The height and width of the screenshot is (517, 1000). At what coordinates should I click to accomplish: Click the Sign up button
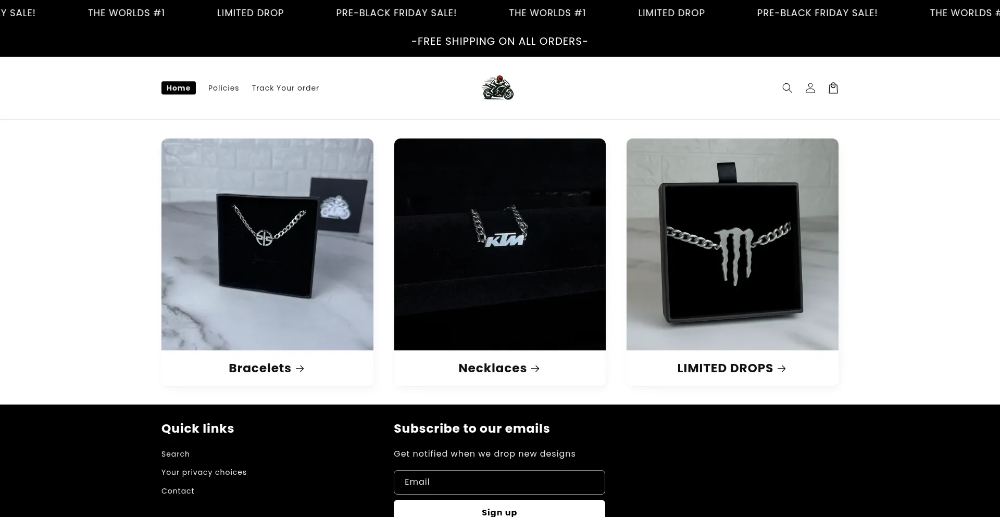click(499, 510)
